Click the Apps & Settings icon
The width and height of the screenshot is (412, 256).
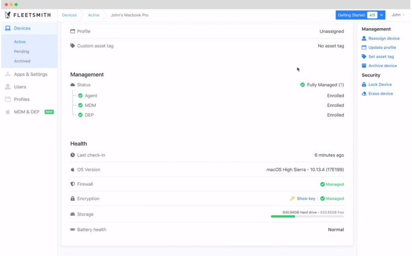tap(8, 74)
